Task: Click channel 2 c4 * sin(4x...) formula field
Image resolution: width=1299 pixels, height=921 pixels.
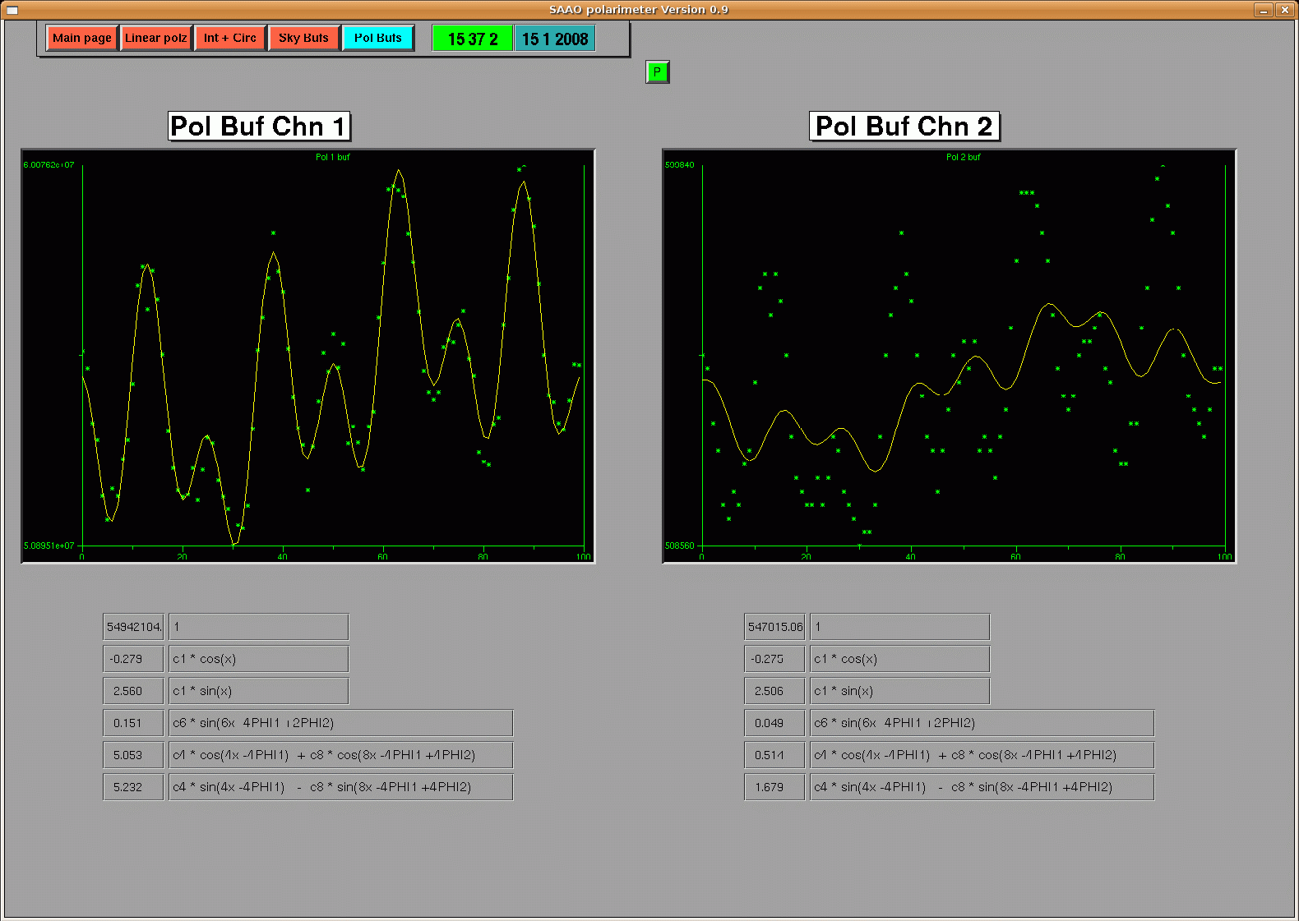Action: (x=982, y=787)
